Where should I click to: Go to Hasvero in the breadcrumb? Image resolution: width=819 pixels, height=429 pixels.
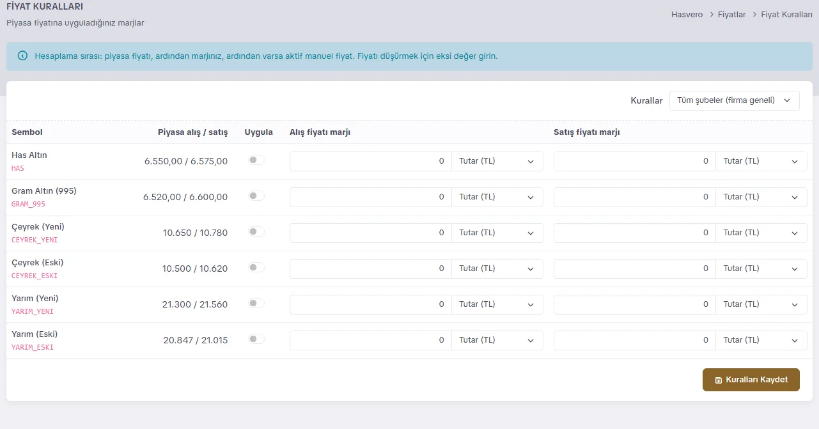pyautogui.click(x=687, y=14)
